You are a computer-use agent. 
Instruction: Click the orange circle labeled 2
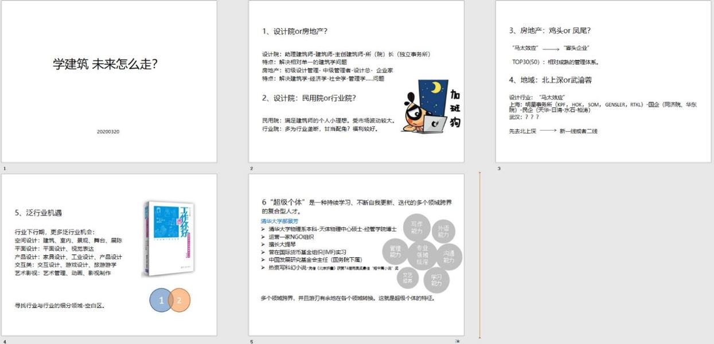coord(178,300)
